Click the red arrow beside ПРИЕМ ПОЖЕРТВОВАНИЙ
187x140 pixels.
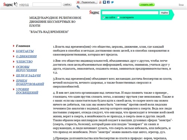(x=13, y=81)
